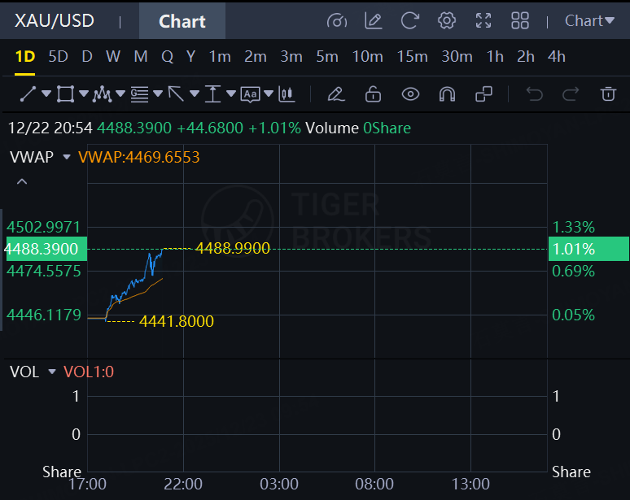This screenshot has width=630, height=500.
Task: Open the Chart dropdown at top right
Action: [x=589, y=21]
